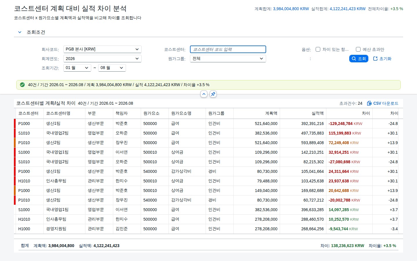
Task: Open the 원가그룹 전체 dropdown
Action: pos(228,59)
